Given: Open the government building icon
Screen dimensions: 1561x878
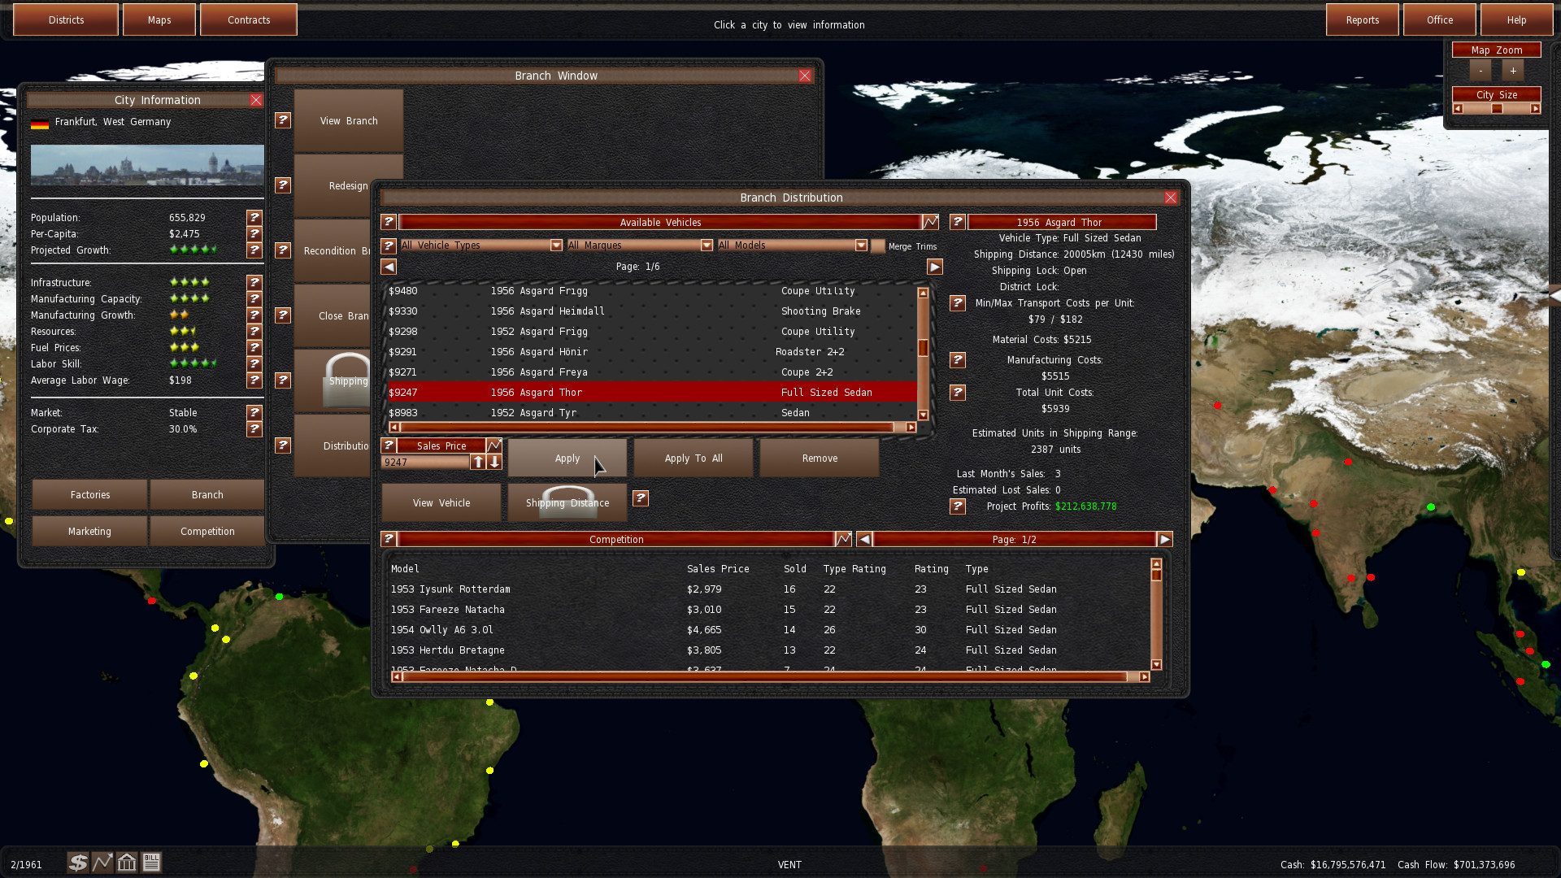Looking at the screenshot, I should click(127, 862).
